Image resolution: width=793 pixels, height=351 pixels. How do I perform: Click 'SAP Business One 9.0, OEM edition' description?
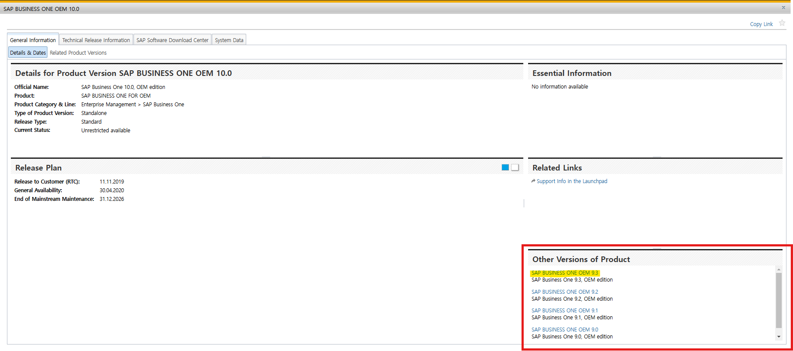pos(572,337)
